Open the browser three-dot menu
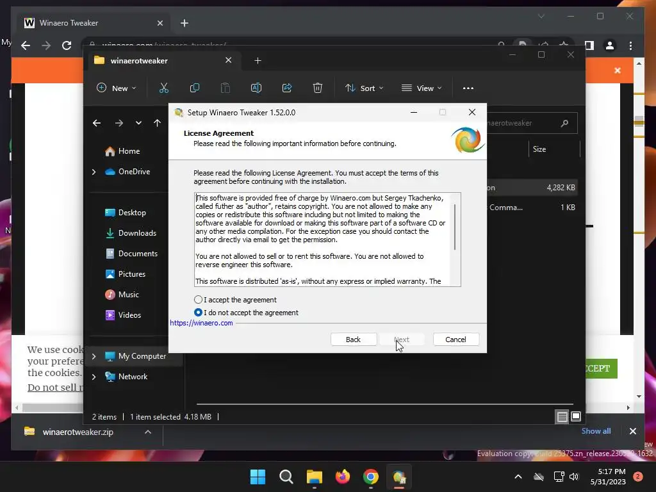This screenshot has width=656, height=492. (630, 45)
